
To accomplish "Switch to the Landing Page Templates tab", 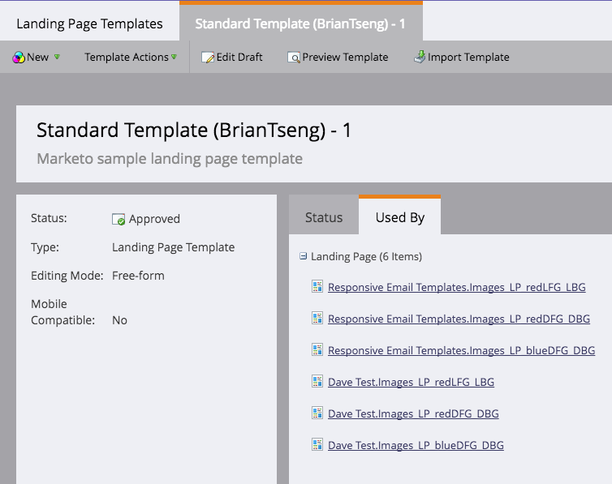I will [x=89, y=24].
